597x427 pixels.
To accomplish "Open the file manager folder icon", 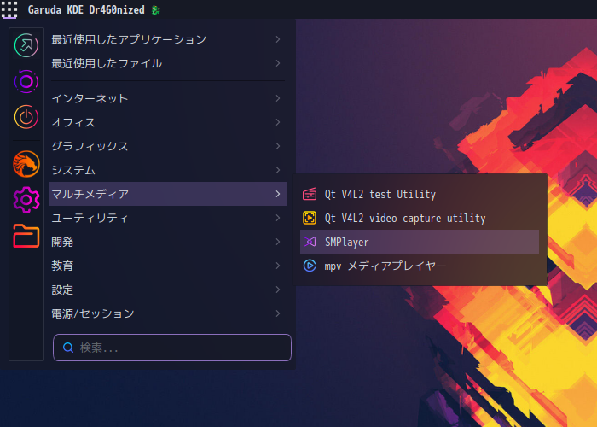I will pyautogui.click(x=26, y=236).
